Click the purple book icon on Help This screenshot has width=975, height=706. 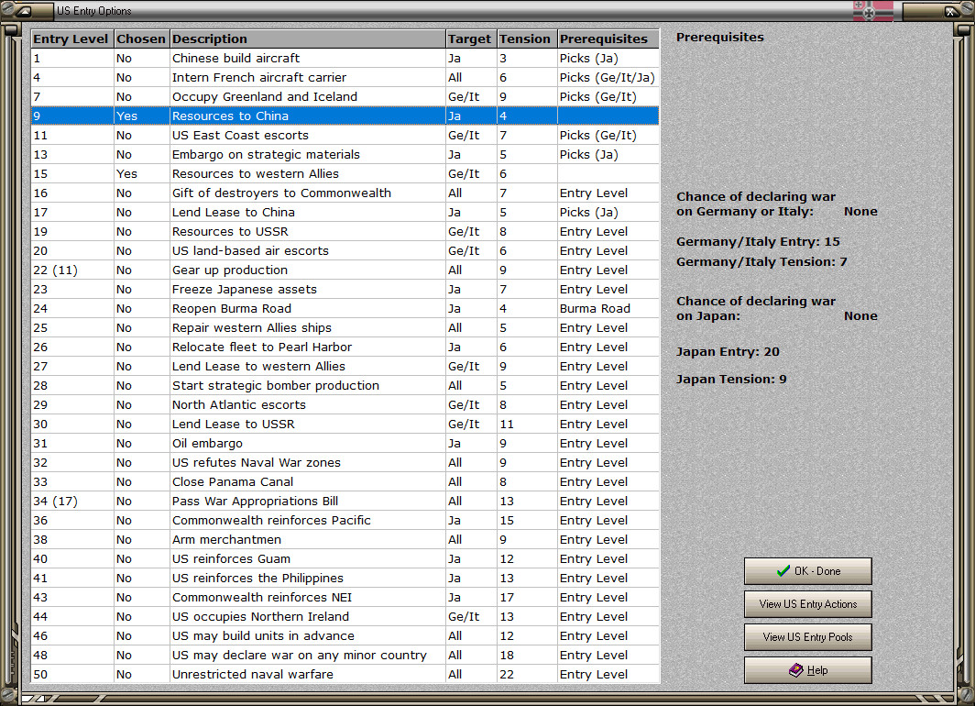click(796, 670)
